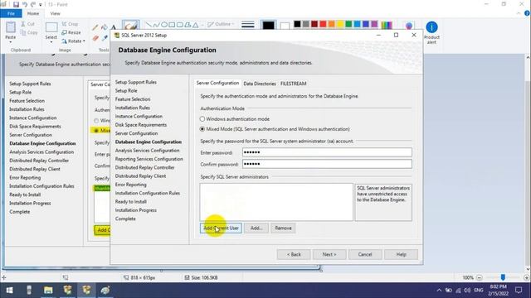531x298 pixels.
Task: Choose the red color from Paint's palette
Action: (x=323, y=24)
